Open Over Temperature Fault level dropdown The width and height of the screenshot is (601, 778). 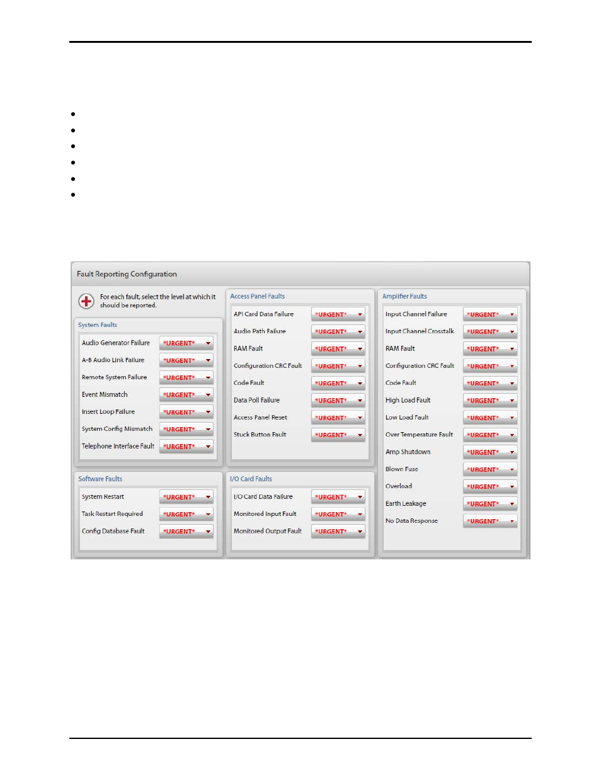490,435
